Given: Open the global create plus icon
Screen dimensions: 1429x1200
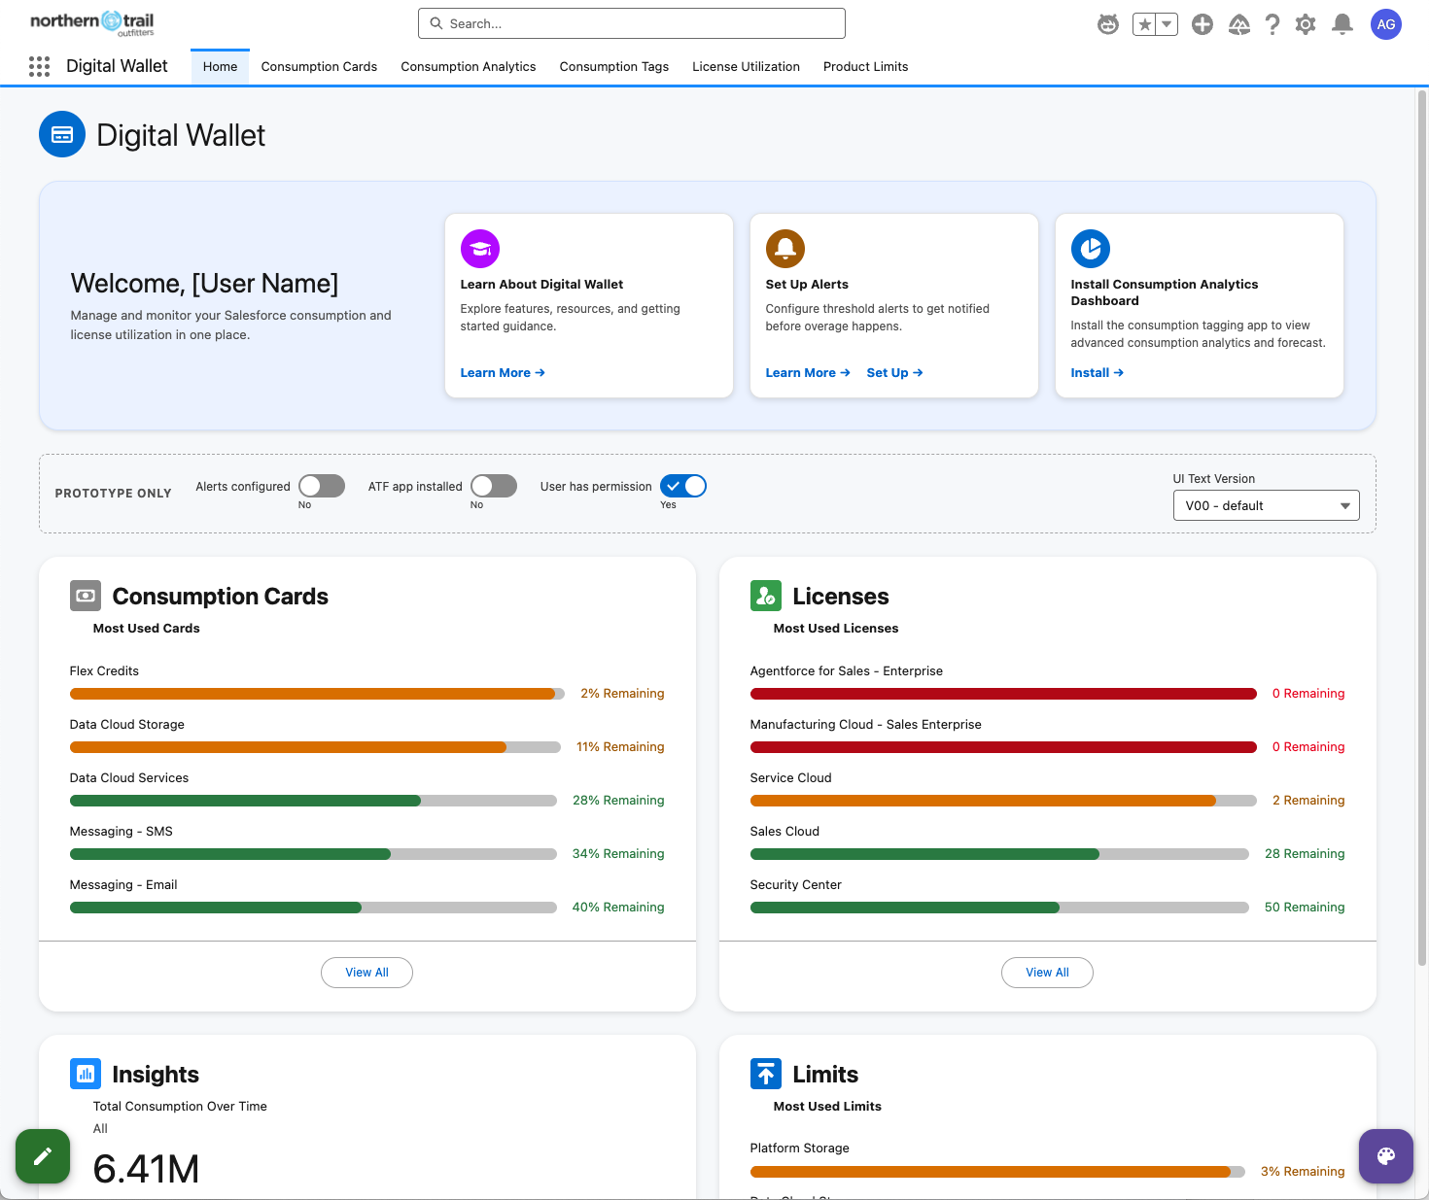Looking at the screenshot, I should [x=1202, y=24].
